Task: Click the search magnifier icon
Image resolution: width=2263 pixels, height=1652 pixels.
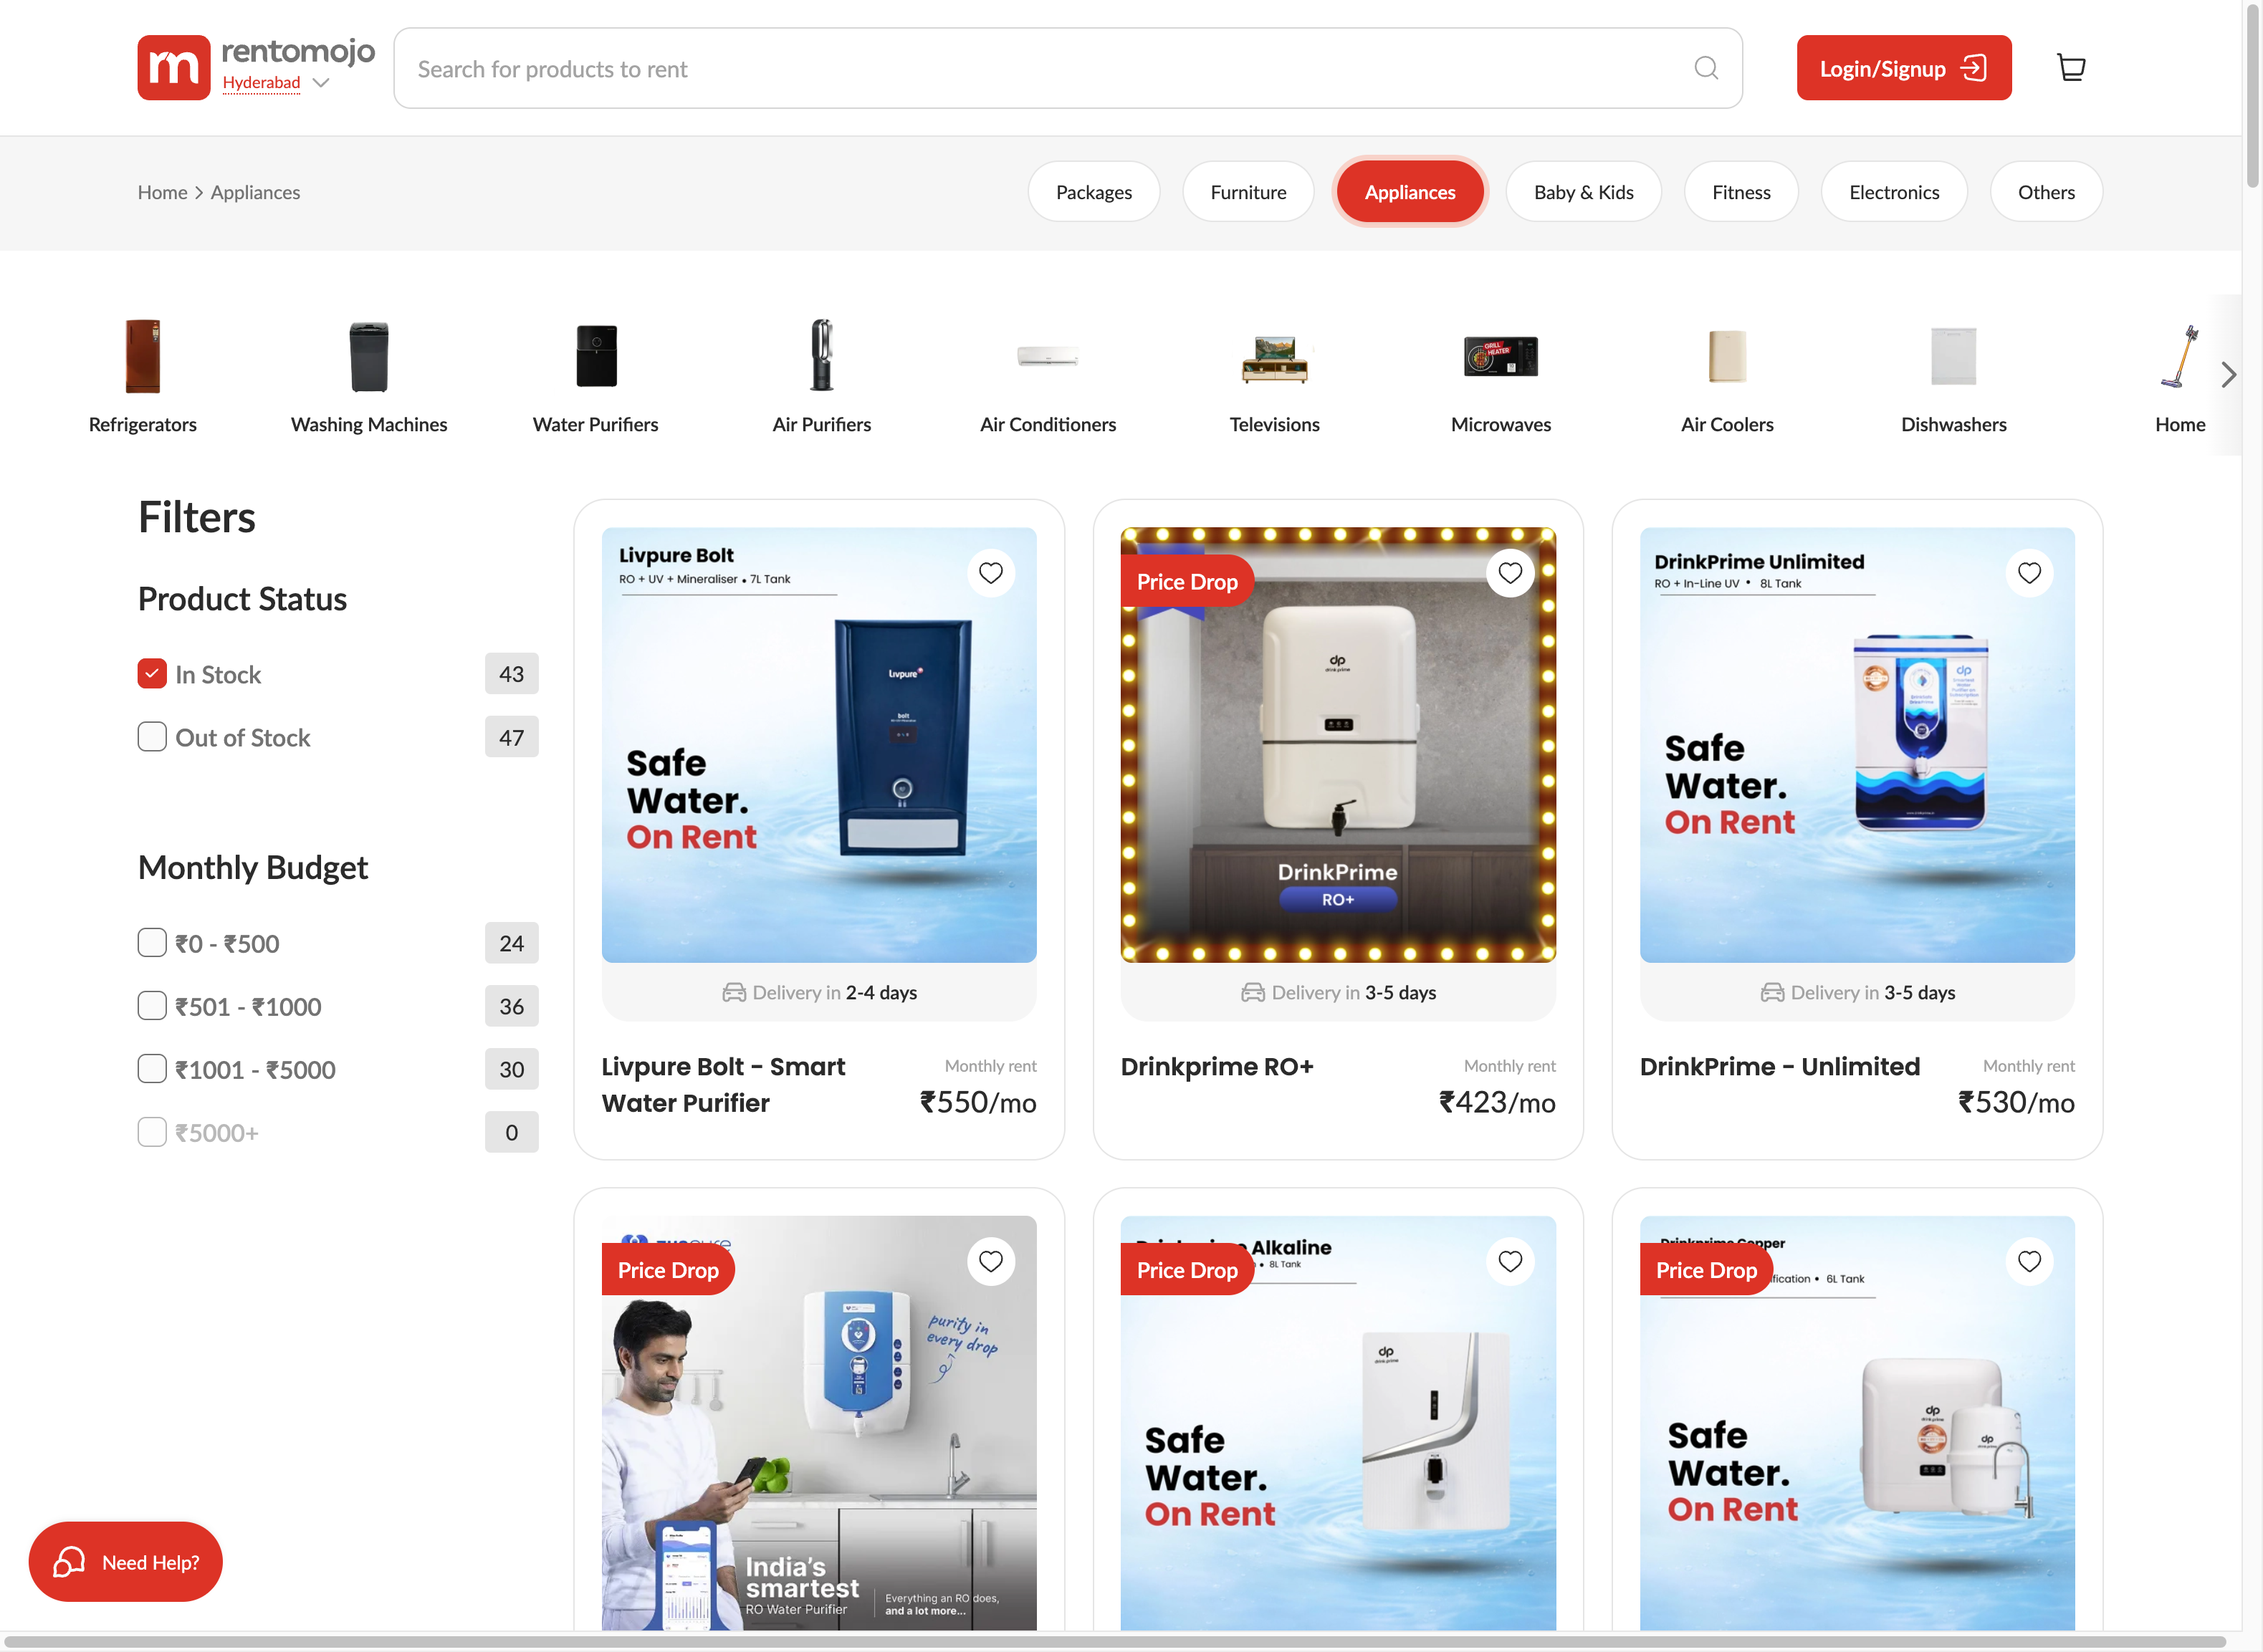Action: (1706, 68)
